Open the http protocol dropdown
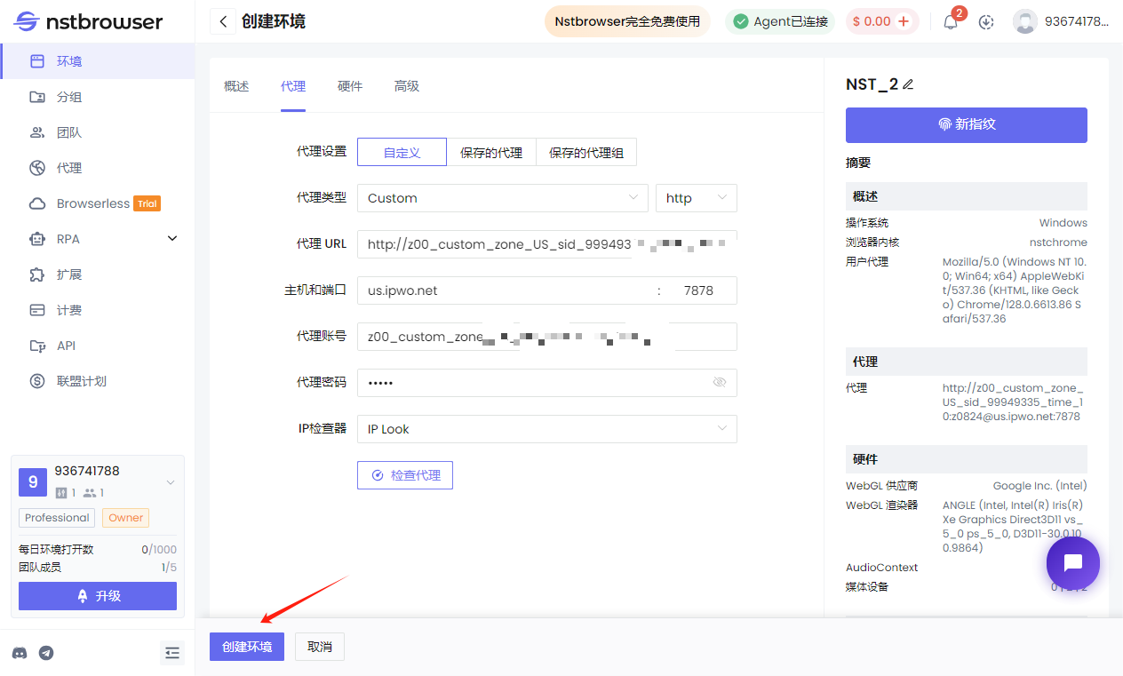 [x=697, y=198]
